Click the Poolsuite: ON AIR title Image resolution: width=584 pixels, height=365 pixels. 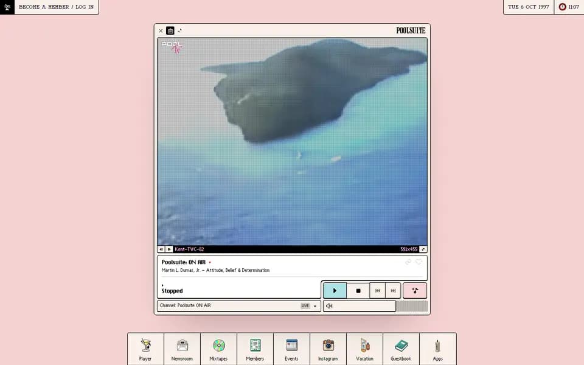(x=184, y=262)
